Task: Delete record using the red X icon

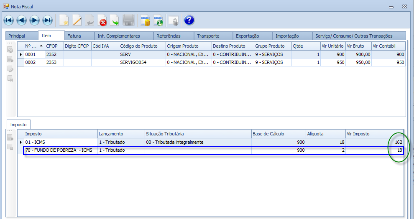Action: click(x=102, y=20)
